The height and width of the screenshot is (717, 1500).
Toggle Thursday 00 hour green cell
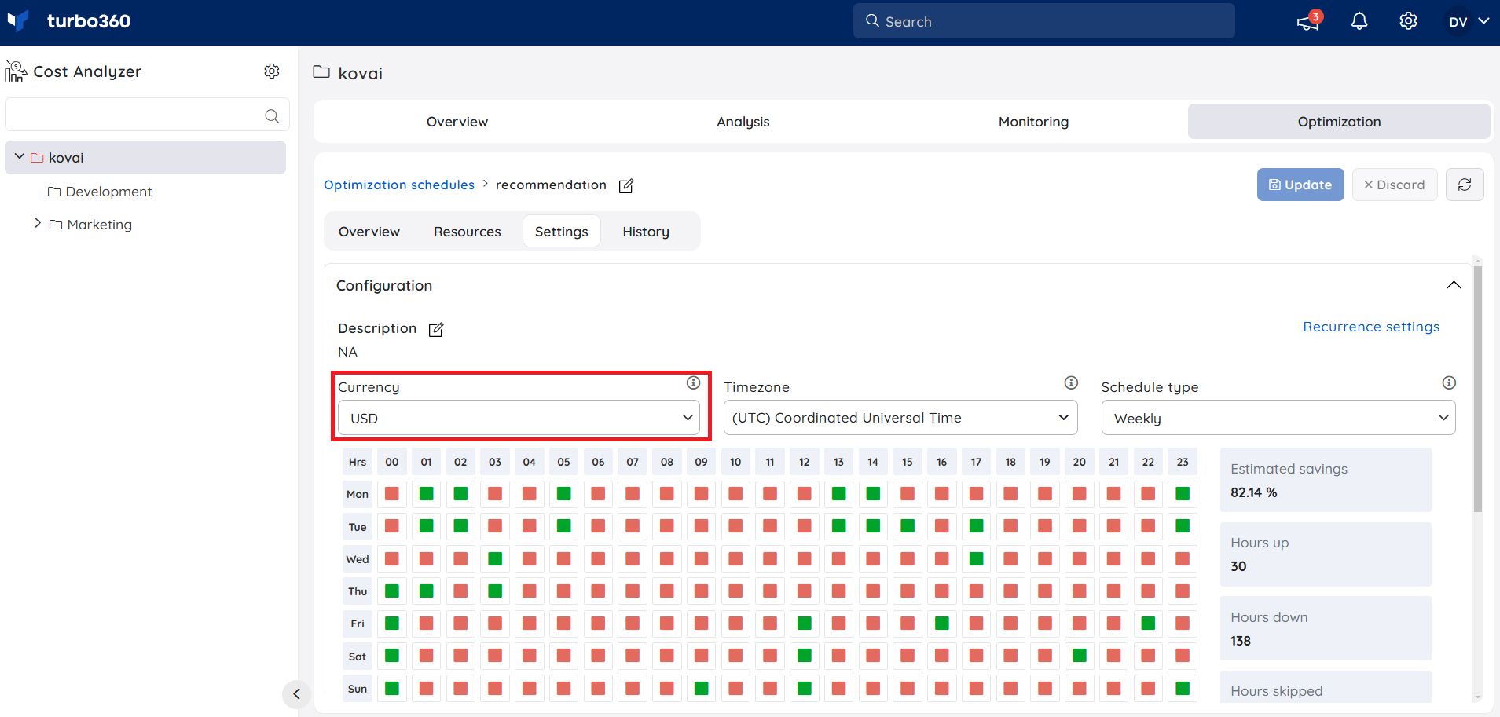click(392, 591)
